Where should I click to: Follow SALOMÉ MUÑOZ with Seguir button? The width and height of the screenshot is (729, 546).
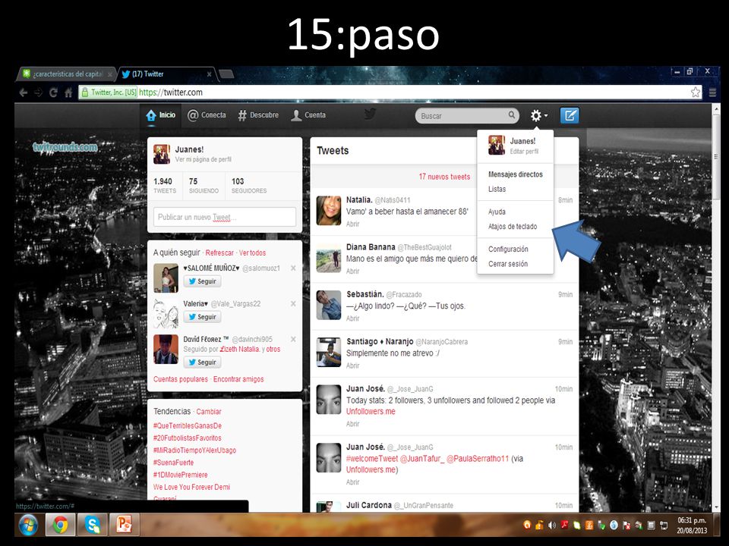(202, 281)
